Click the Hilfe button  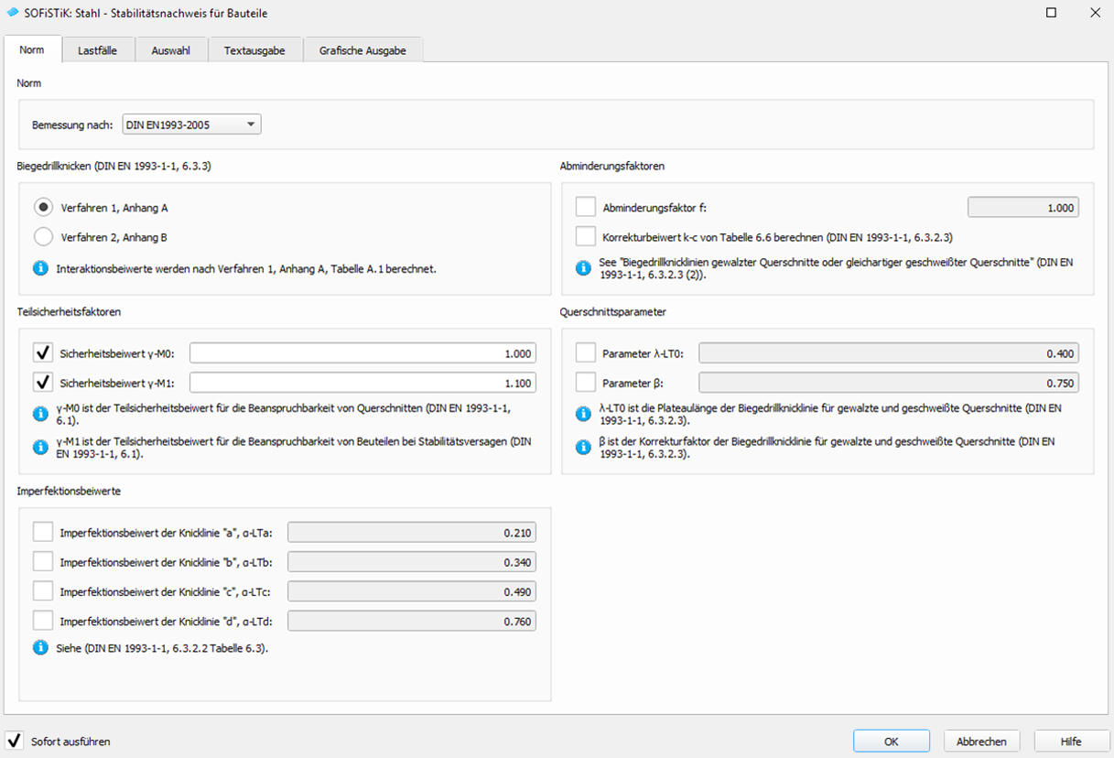(1072, 742)
